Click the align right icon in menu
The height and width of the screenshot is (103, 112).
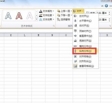[x=75, y=26]
